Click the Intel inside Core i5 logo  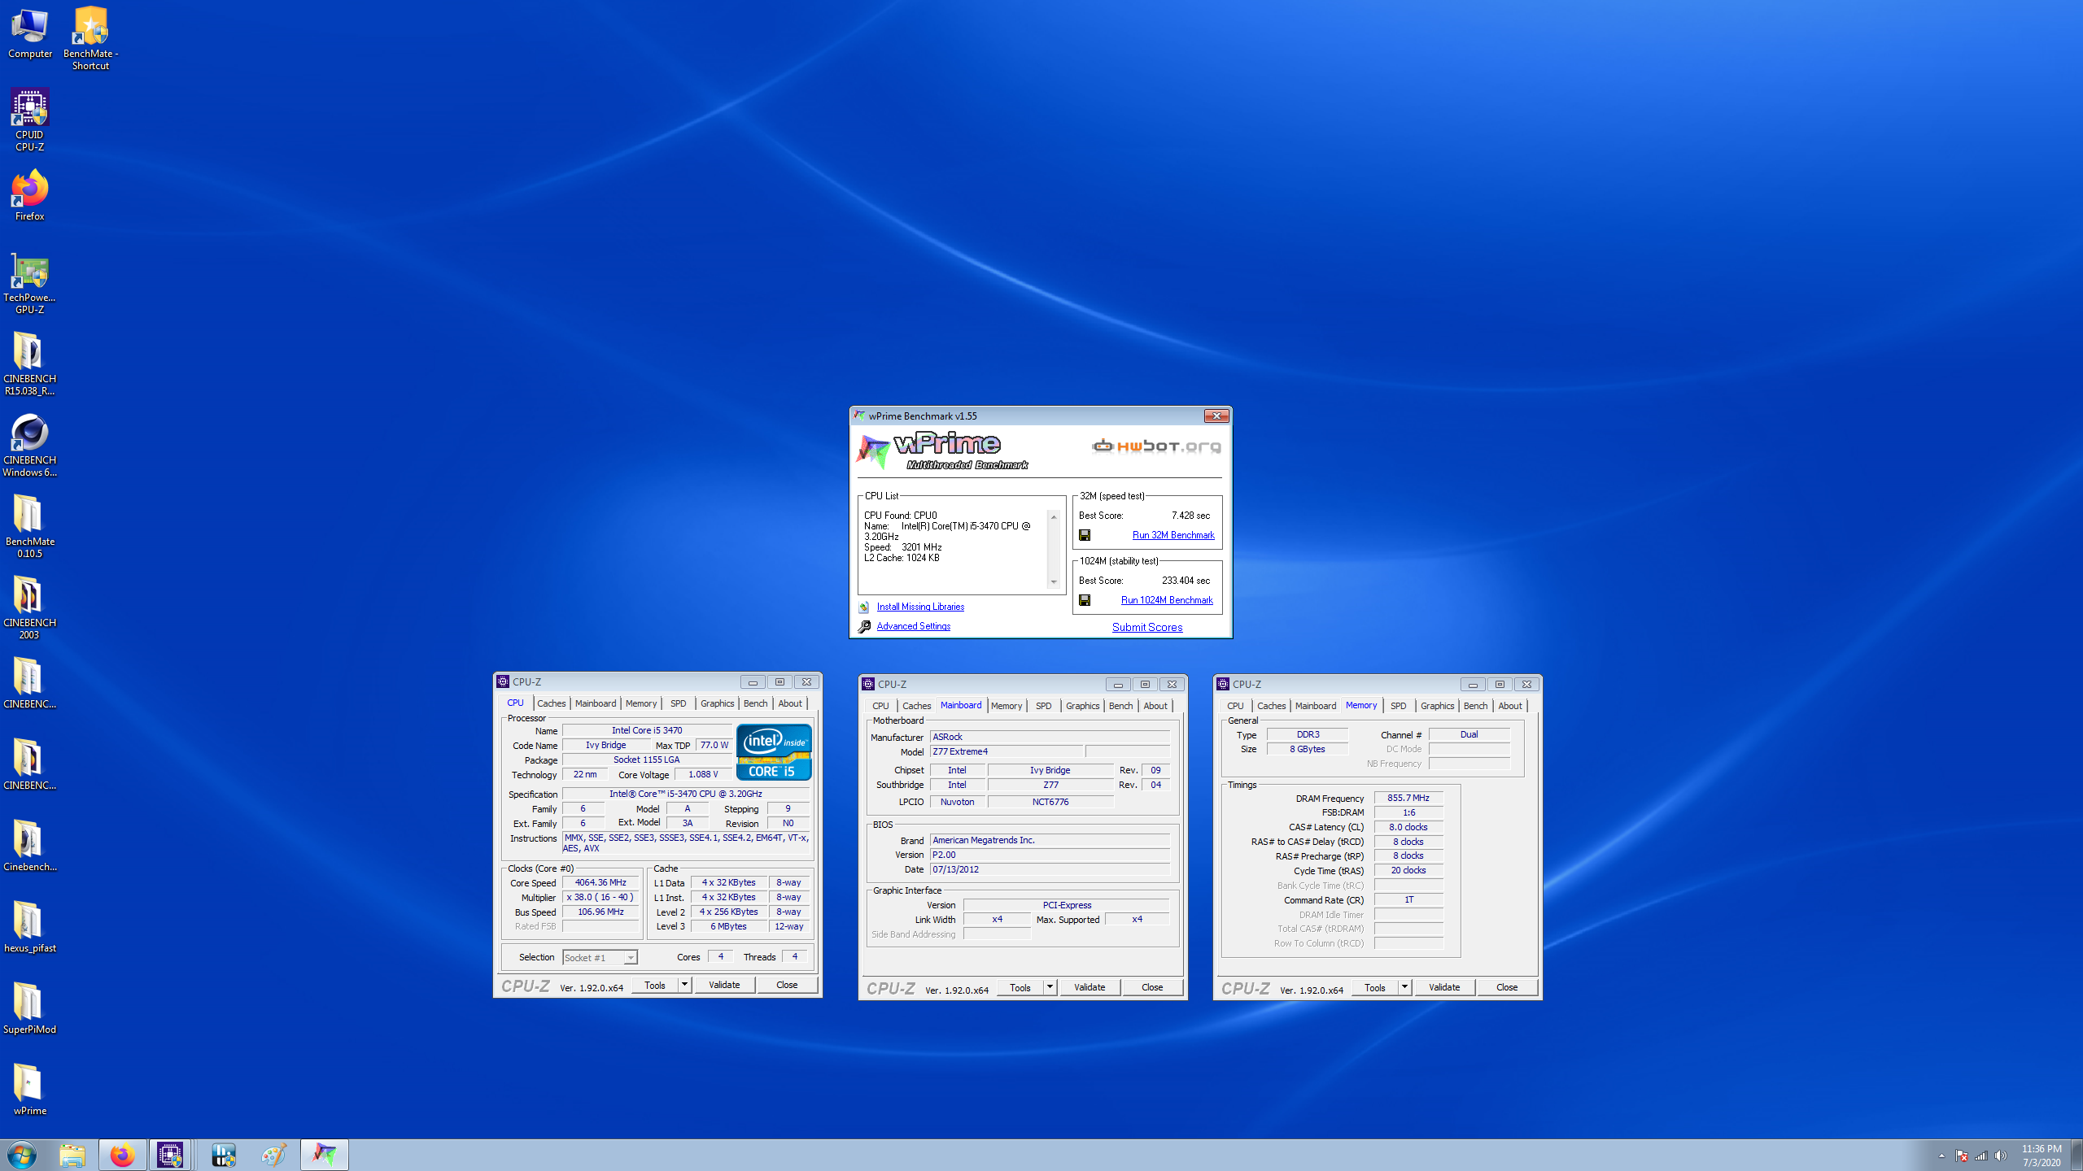click(x=774, y=752)
